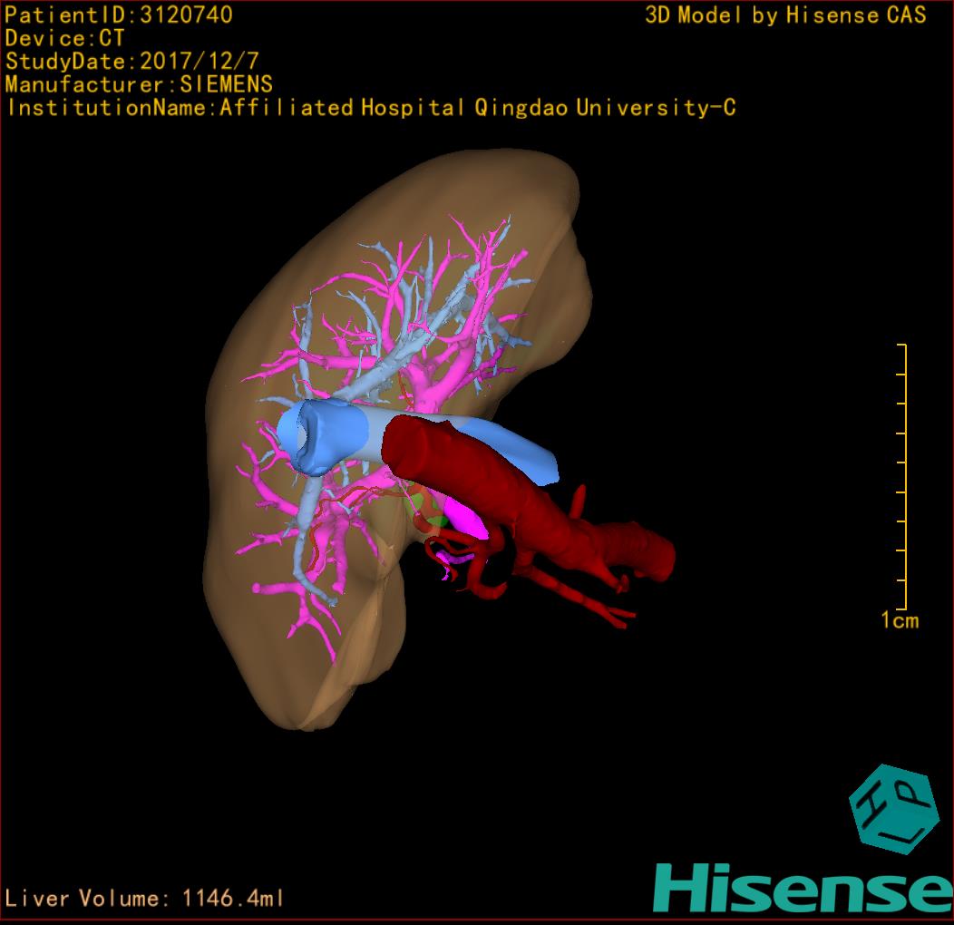Image resolution: width=954 pixels, height=925 pixels.
Task: Click the InstitutionName overlay line
Action: pyautogui.click(x=370, y=108)
